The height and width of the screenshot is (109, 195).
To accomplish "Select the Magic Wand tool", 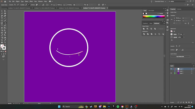I will pos(2,13).
